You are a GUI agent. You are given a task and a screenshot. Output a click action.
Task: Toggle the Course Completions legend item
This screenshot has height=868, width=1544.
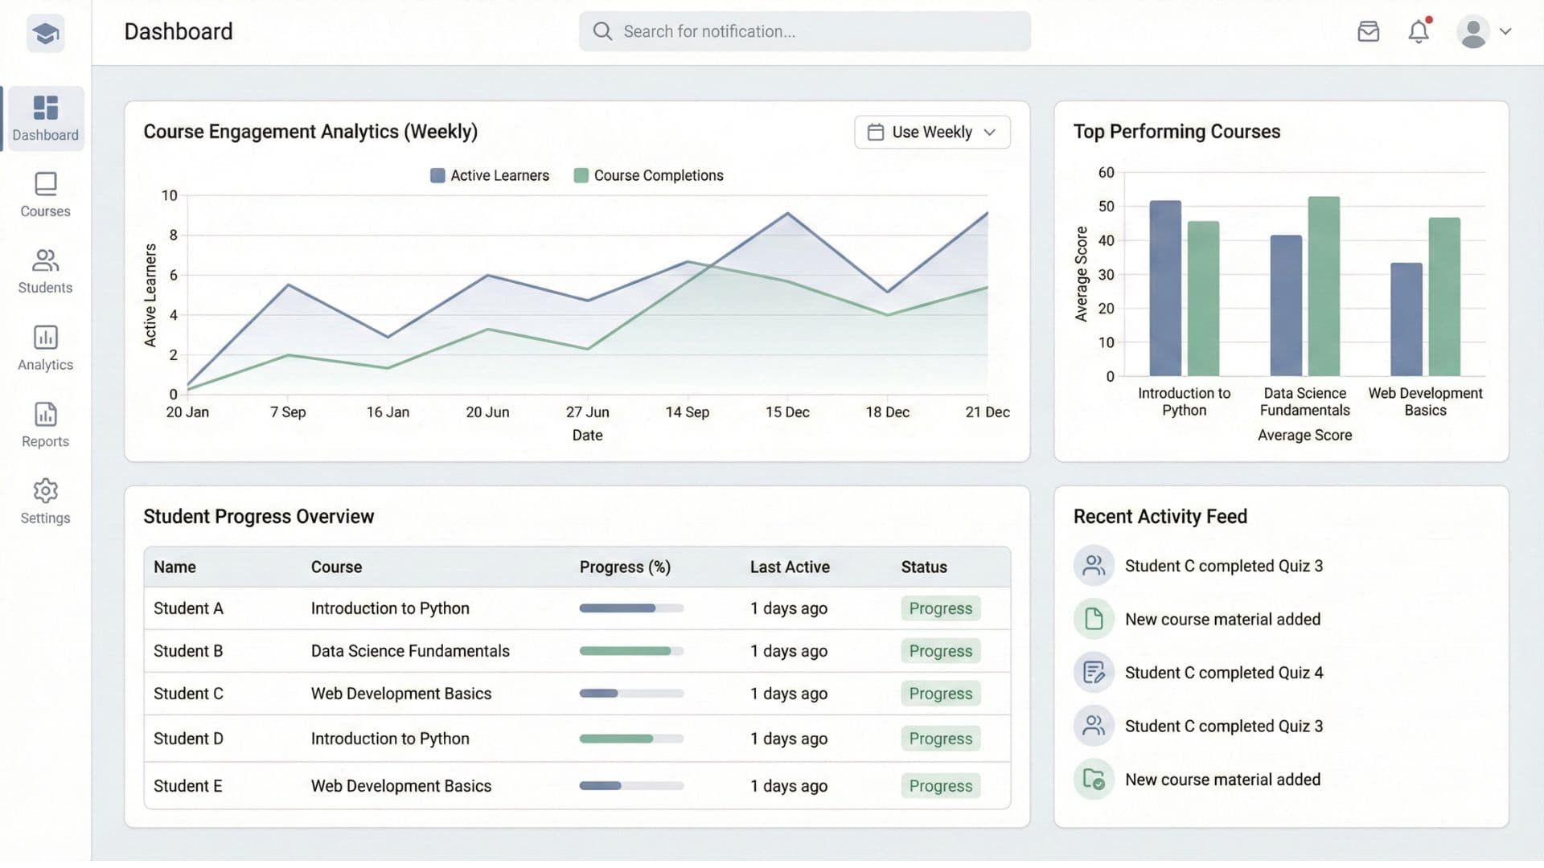click(648, 175)
